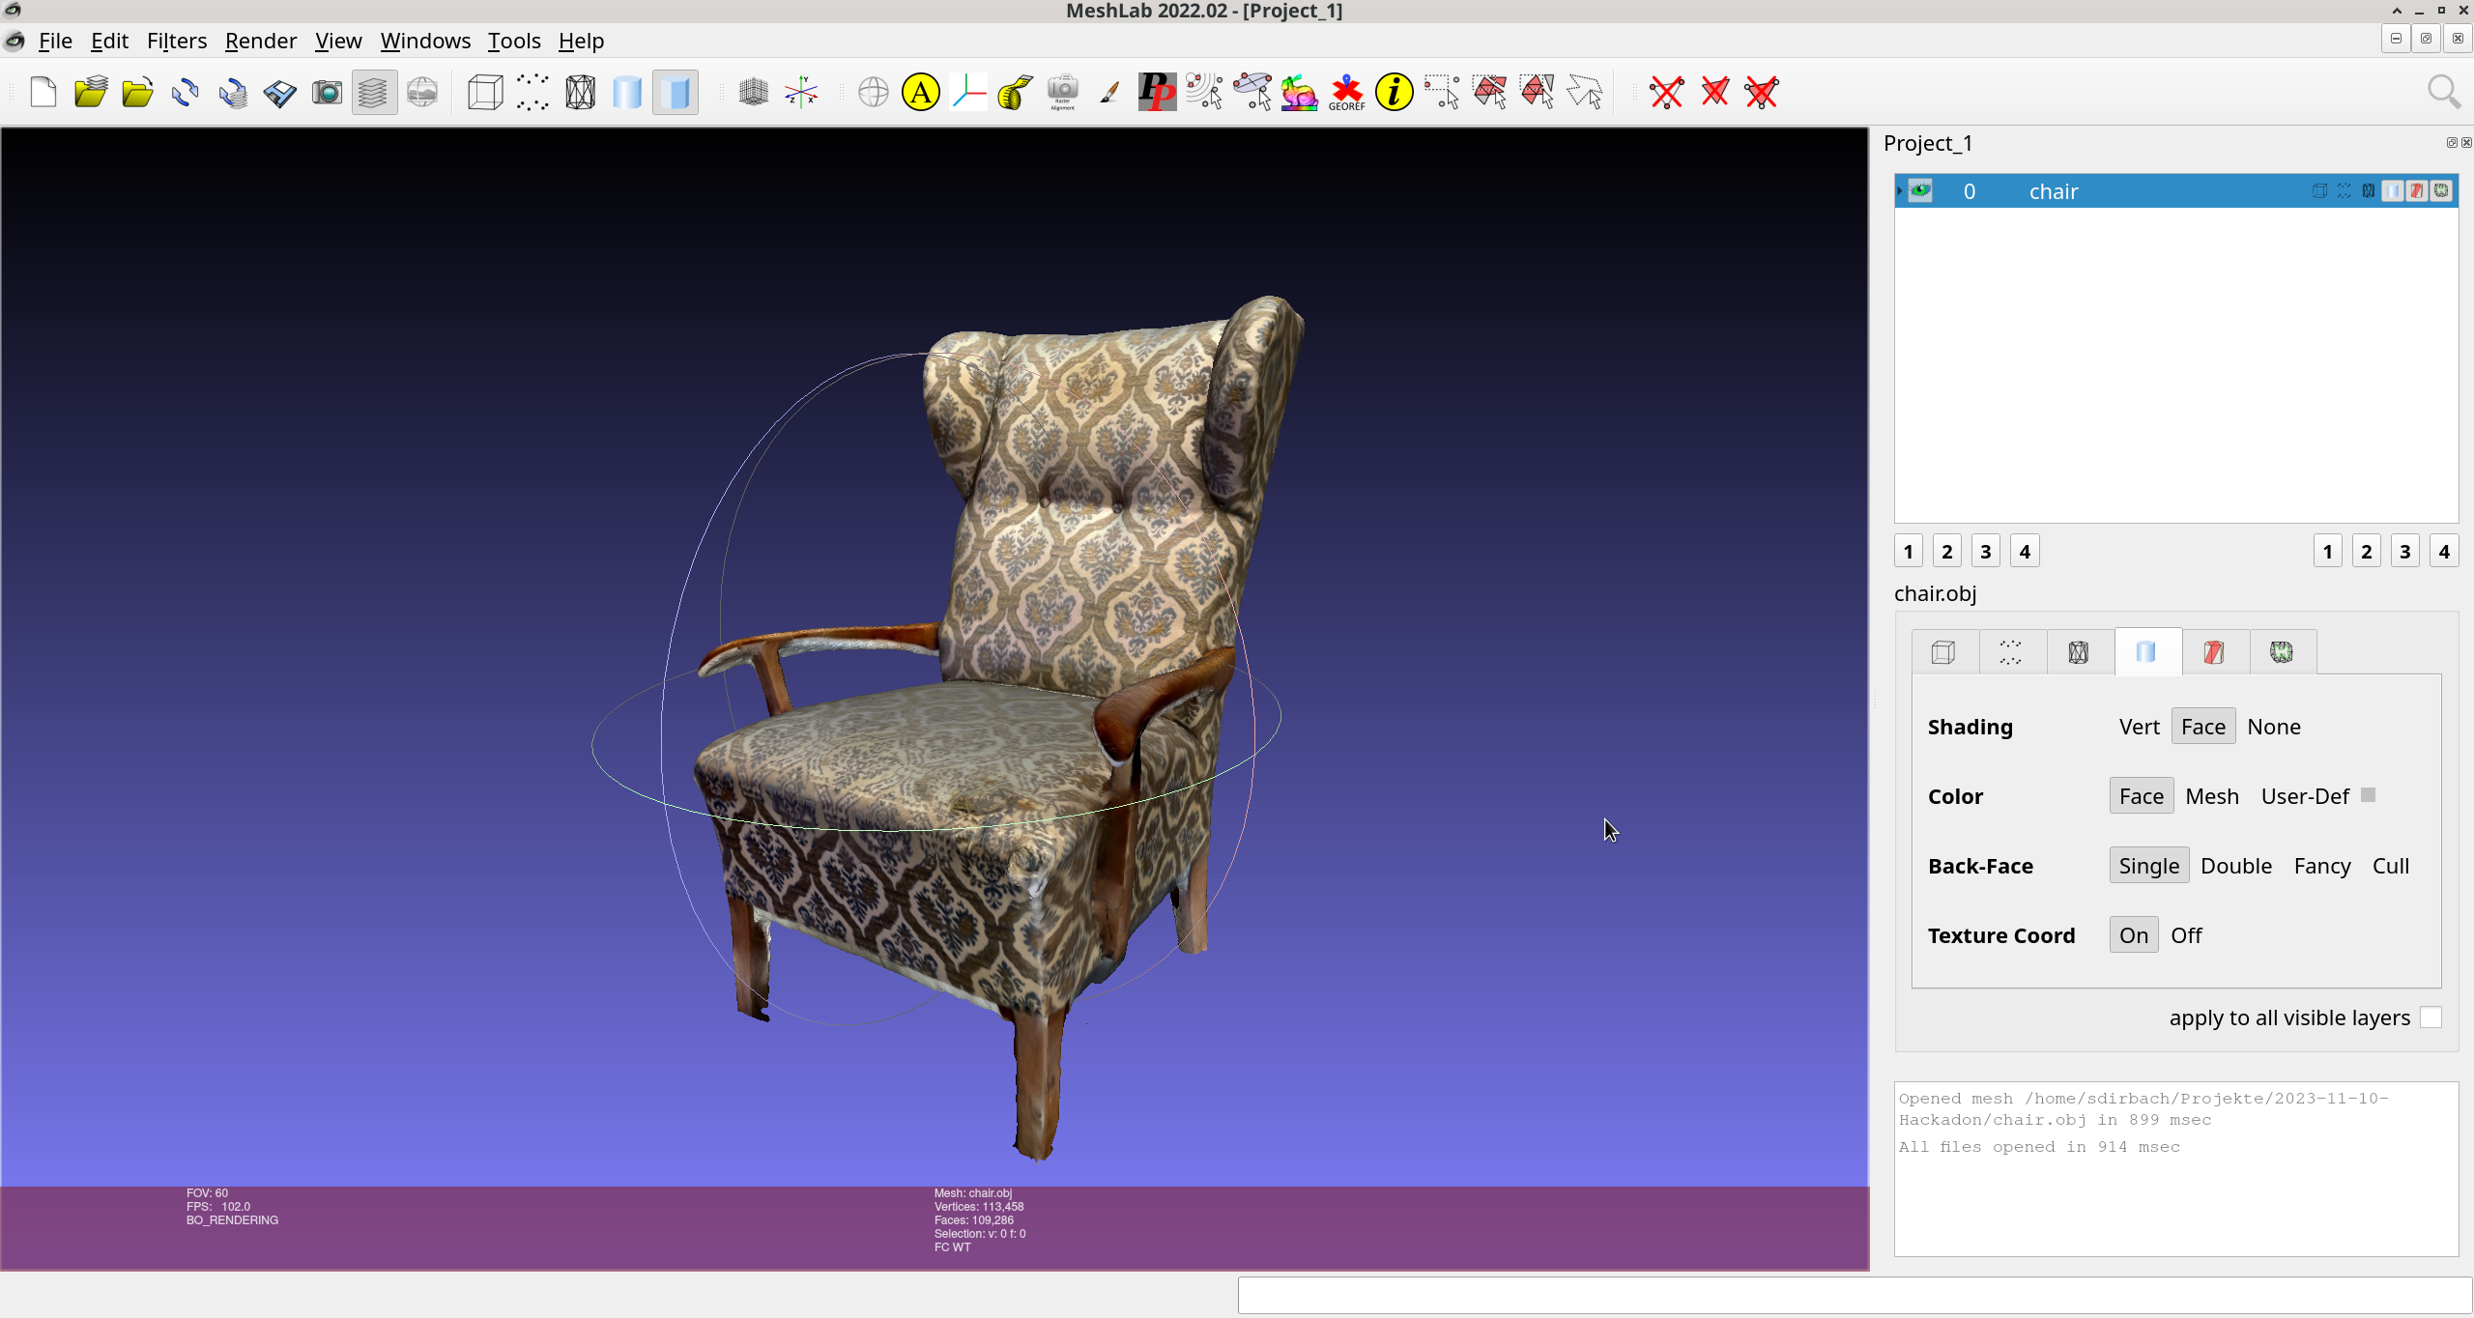The height and width of the screenshot is (1318, 2474).
Task: Open the Georeferencing tool
Action: pos(1346,93)
